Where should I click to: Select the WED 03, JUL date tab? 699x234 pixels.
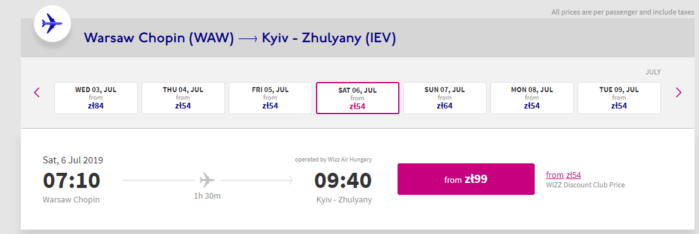(x=96, y=98)
